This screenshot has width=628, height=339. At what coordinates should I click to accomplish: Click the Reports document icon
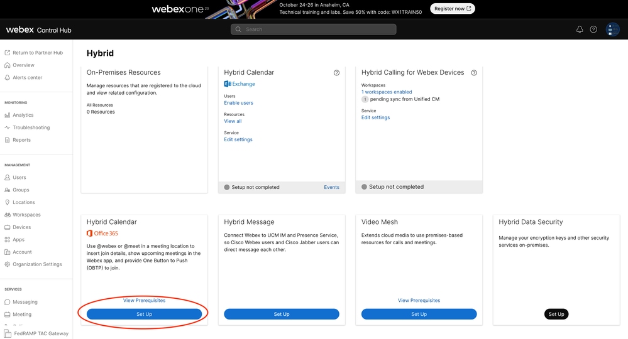click(7, 140)
